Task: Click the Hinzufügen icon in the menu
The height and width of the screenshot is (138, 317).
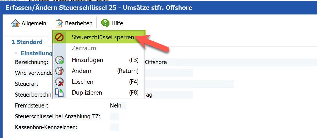Action: click(x=59, y=60)
